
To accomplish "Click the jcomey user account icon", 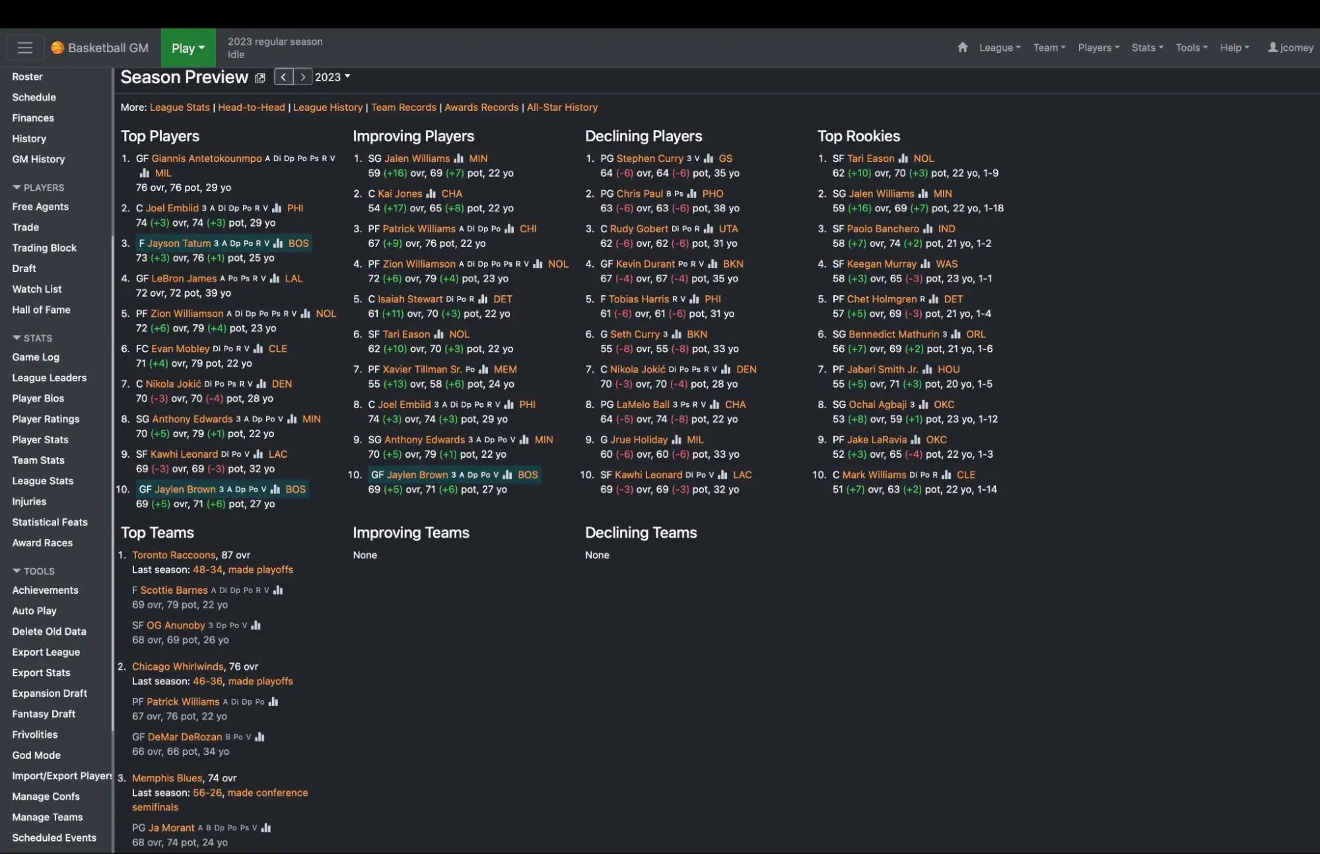I will (1272, 48).
